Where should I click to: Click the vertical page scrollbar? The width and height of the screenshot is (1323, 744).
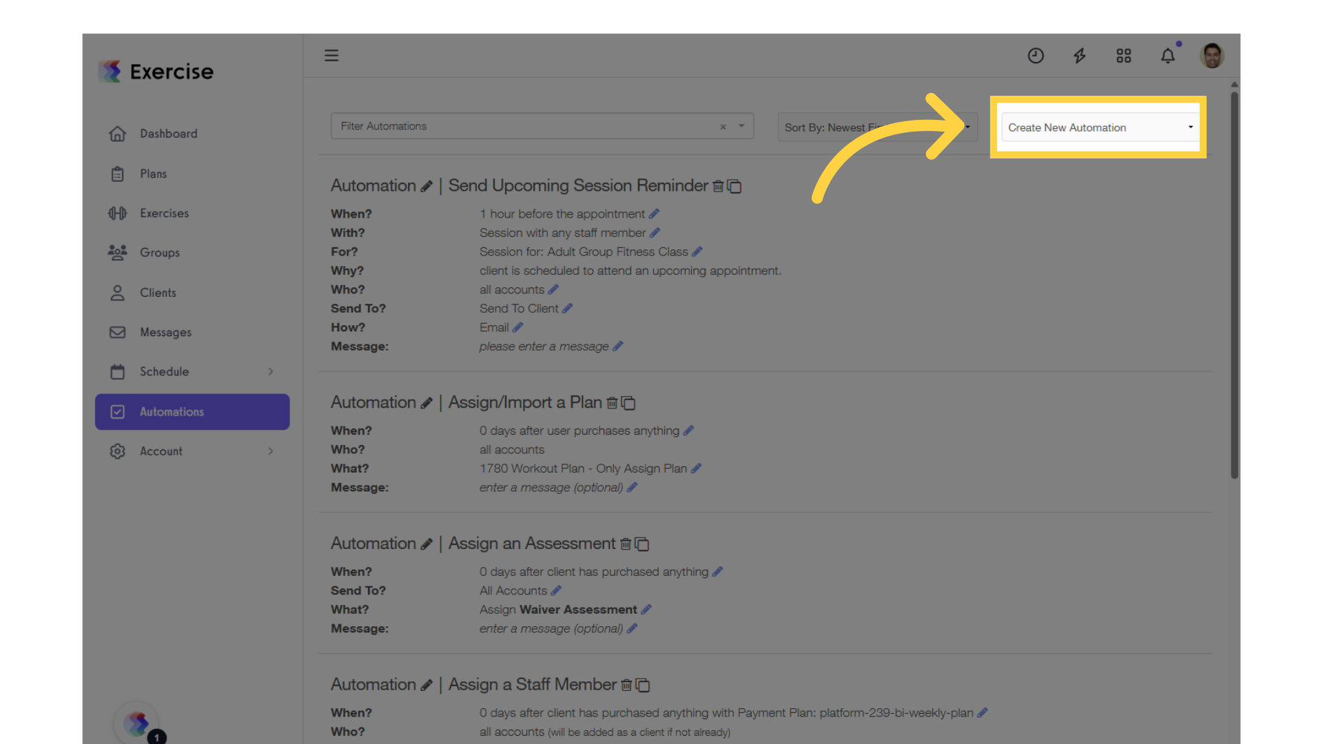coord(1234,286)
